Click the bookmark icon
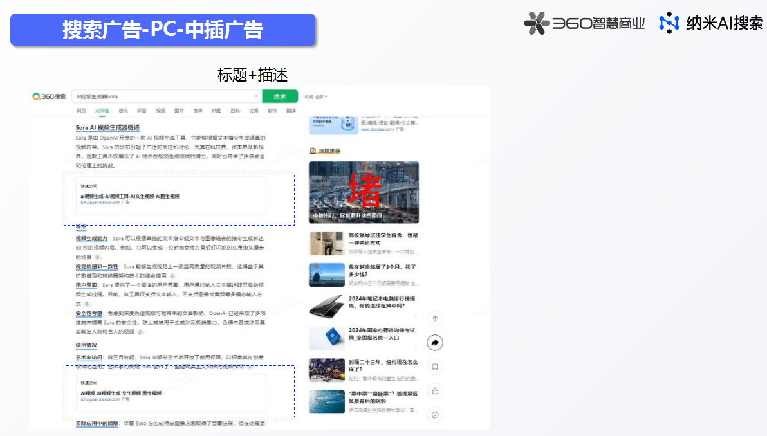Screen dimensions: 767x436 pyautogui.click(x=435, y=367)
